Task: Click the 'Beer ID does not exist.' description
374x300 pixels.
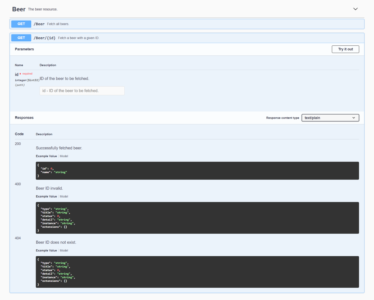Action: click(56, 242)
